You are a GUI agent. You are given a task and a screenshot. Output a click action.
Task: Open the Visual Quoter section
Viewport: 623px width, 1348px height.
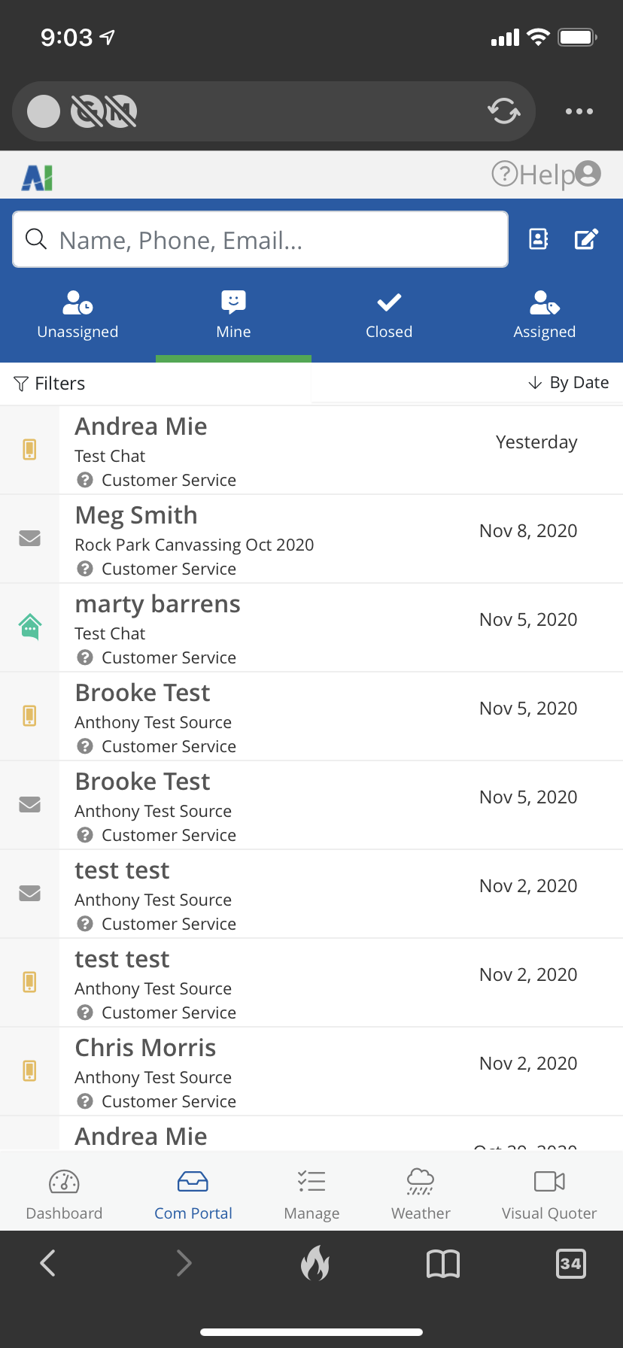click(549, 1194)
